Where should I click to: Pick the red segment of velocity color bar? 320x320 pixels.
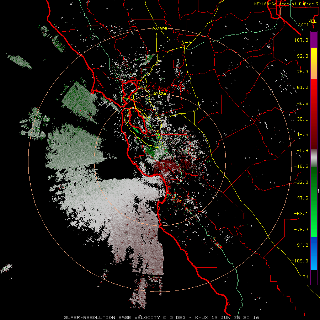314,114
